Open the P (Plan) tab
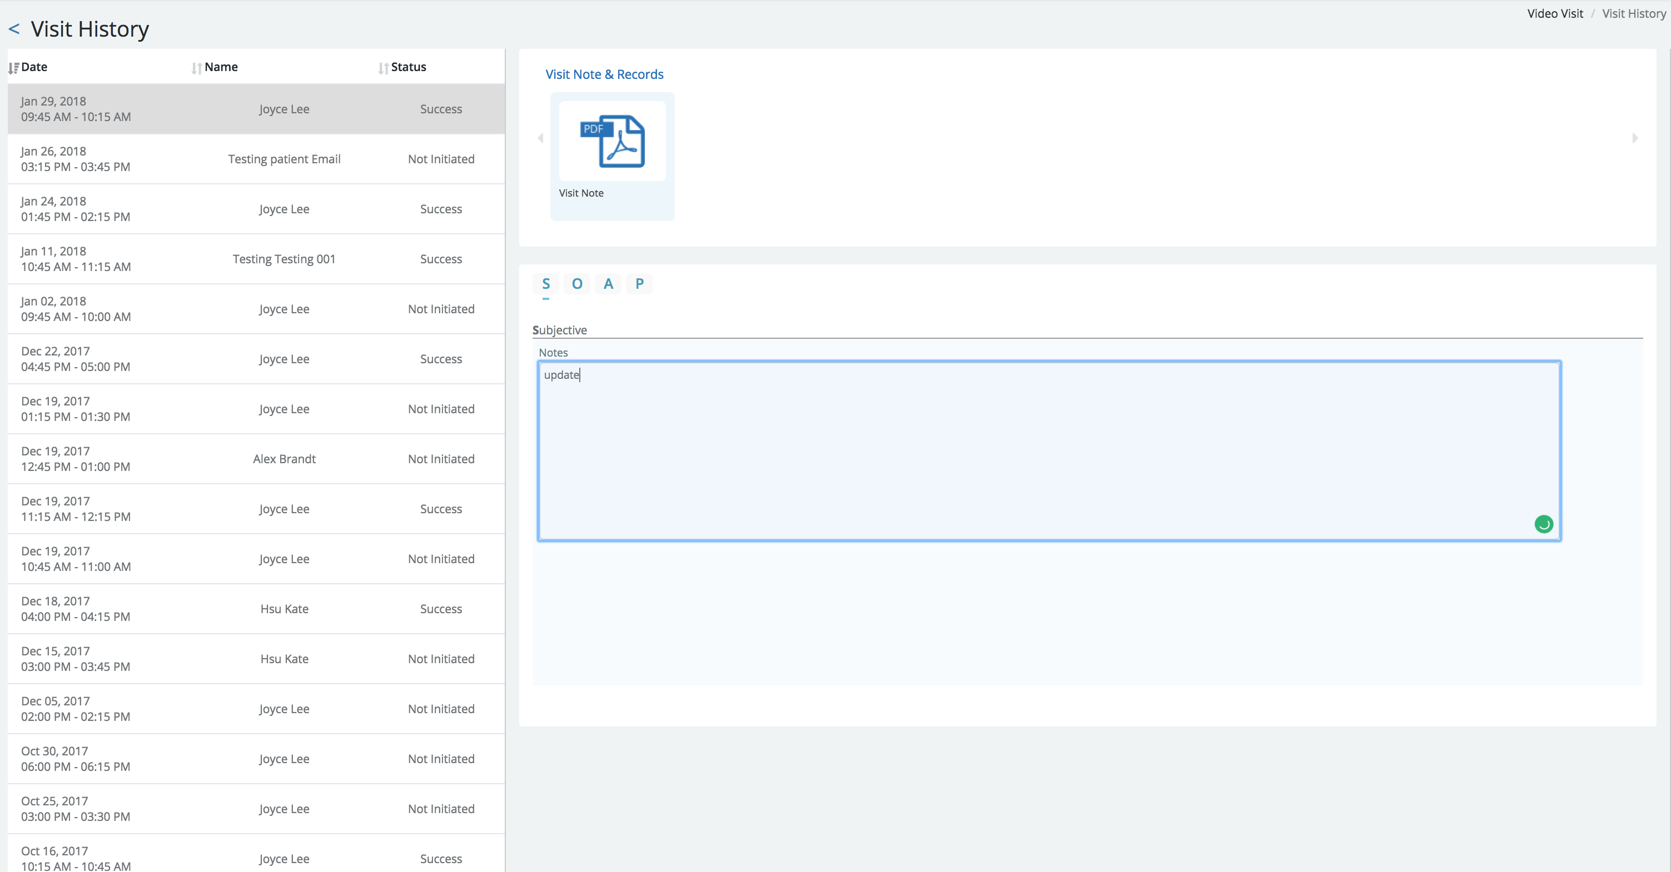This screenshot has width=1671, height=872. pyautogui.click(x=639, y=283)
